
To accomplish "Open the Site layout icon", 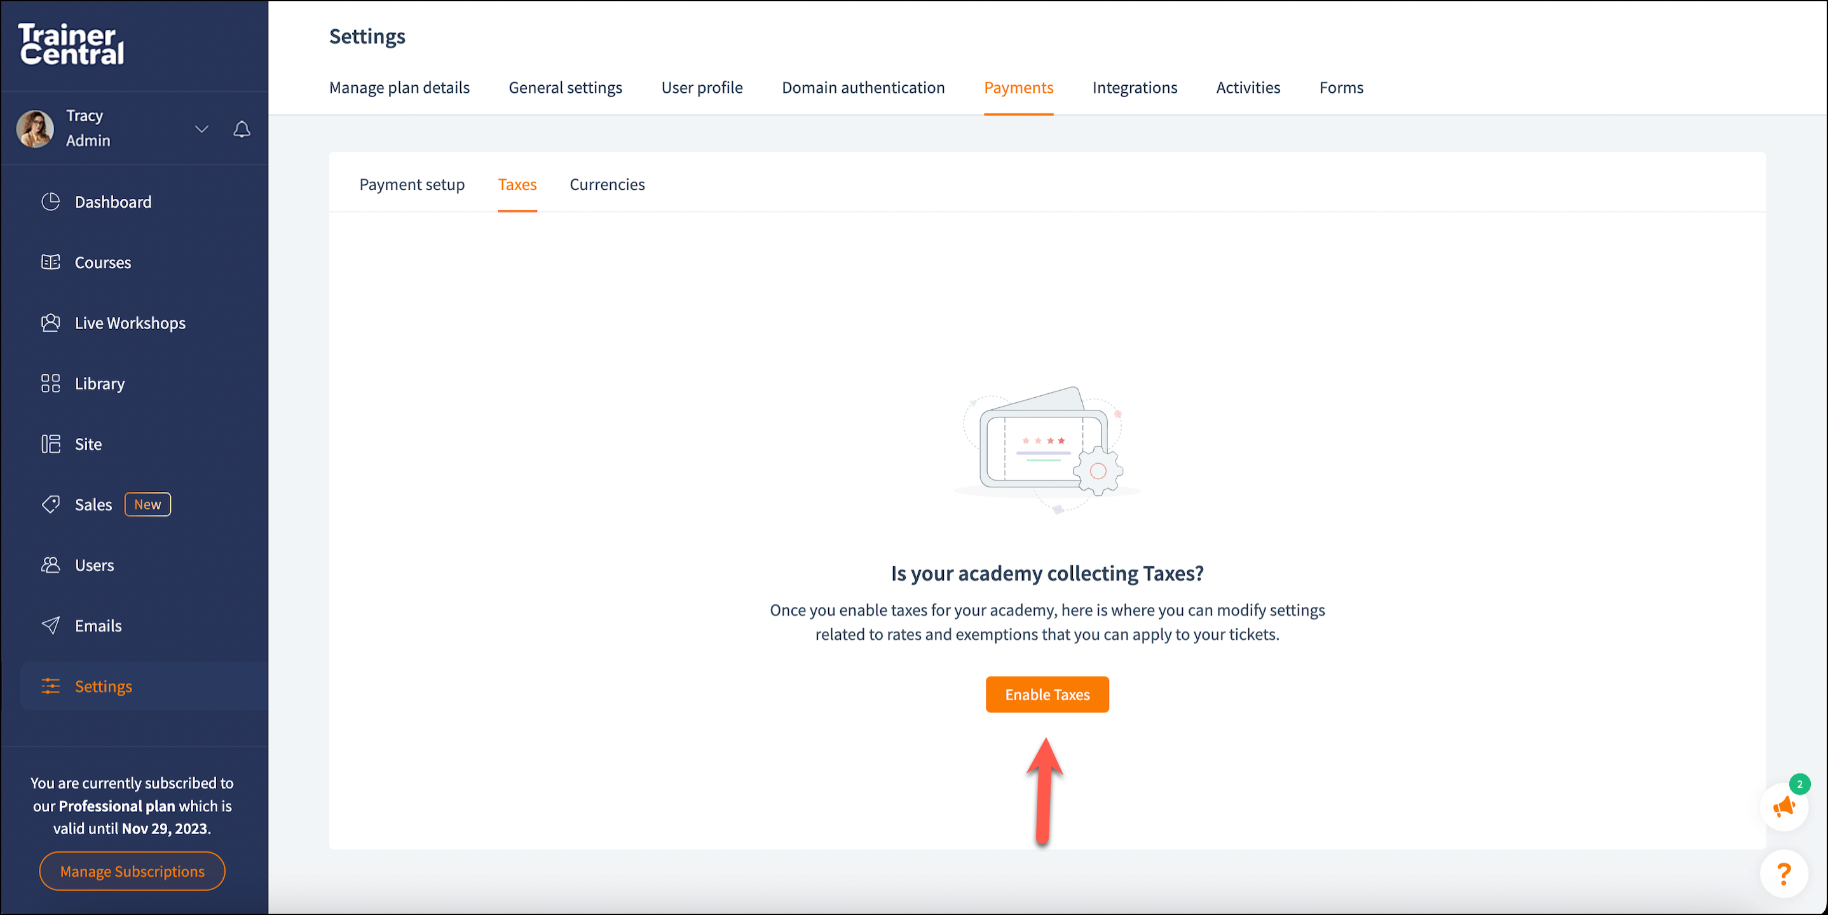I will click(x=50, y=444).
